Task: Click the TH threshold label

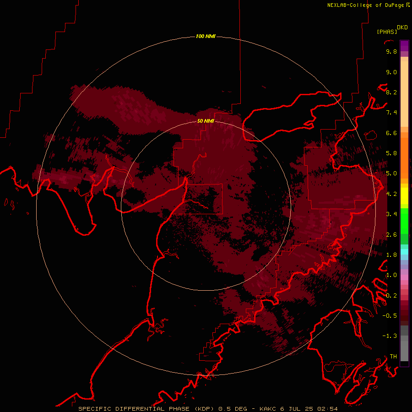Action: click(393, 357)
